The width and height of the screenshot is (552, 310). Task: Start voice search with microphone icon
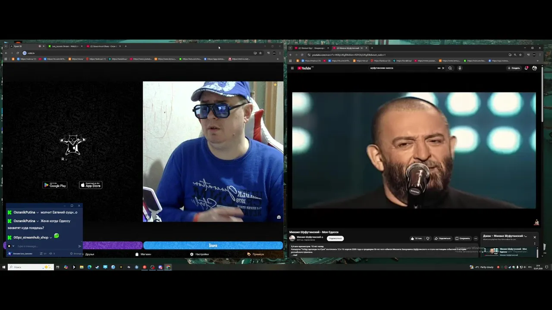tap(460, 68)
